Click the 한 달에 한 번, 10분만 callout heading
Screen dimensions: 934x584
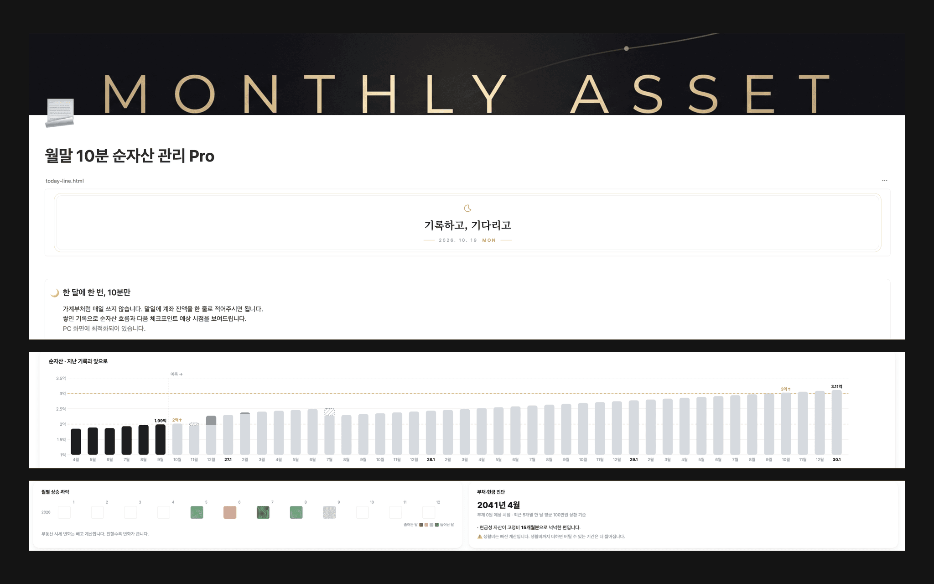coord(97,292)
